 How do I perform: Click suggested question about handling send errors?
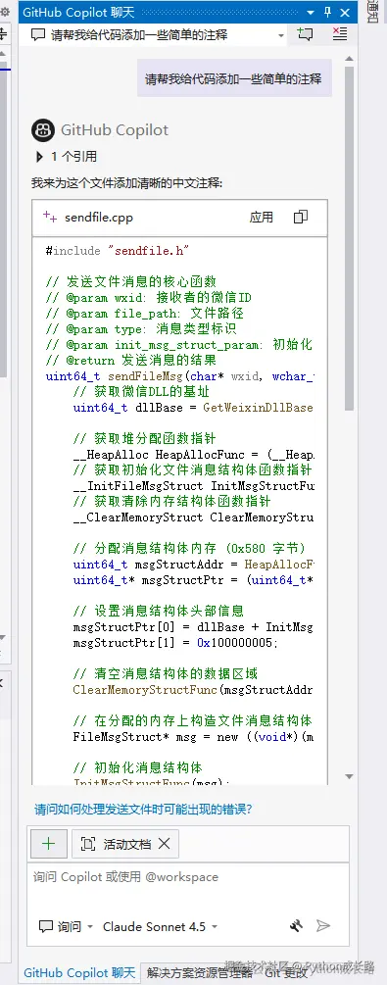(x=143, y=809)
